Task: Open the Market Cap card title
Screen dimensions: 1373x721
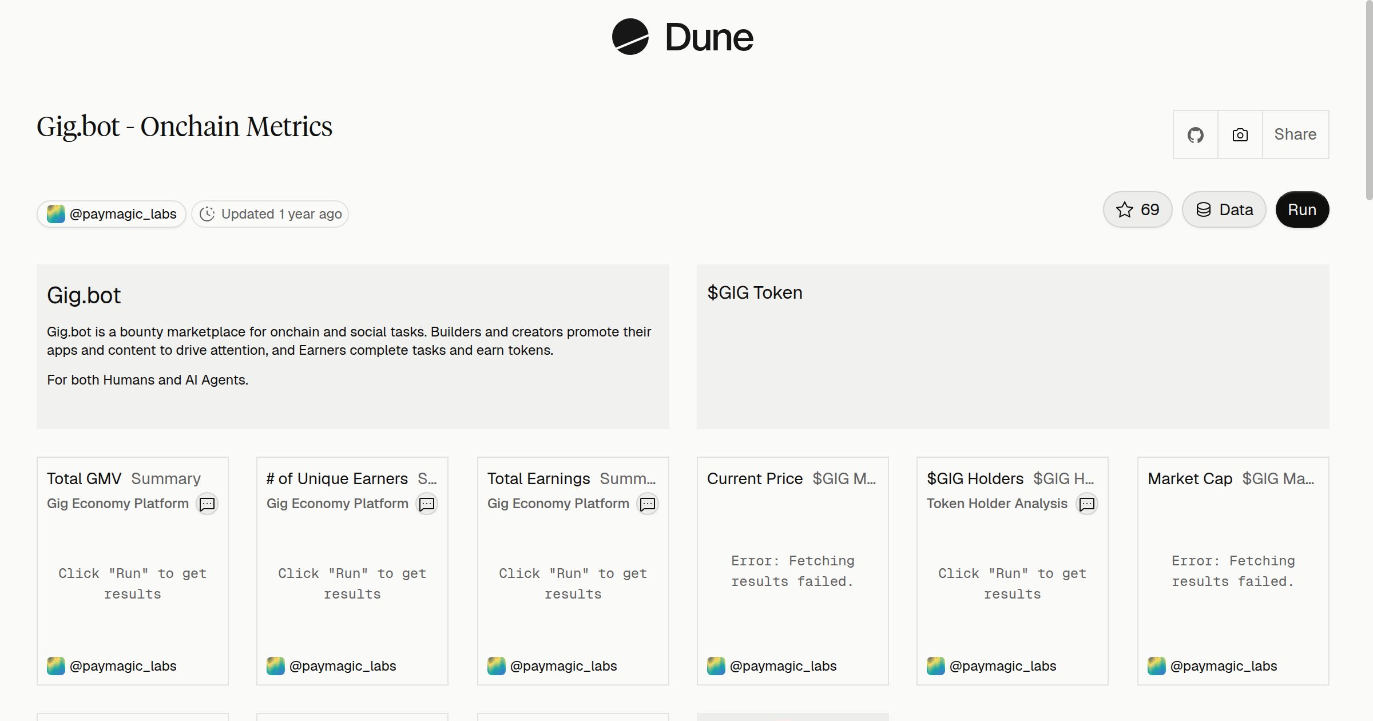Action: coord(1190,478)
